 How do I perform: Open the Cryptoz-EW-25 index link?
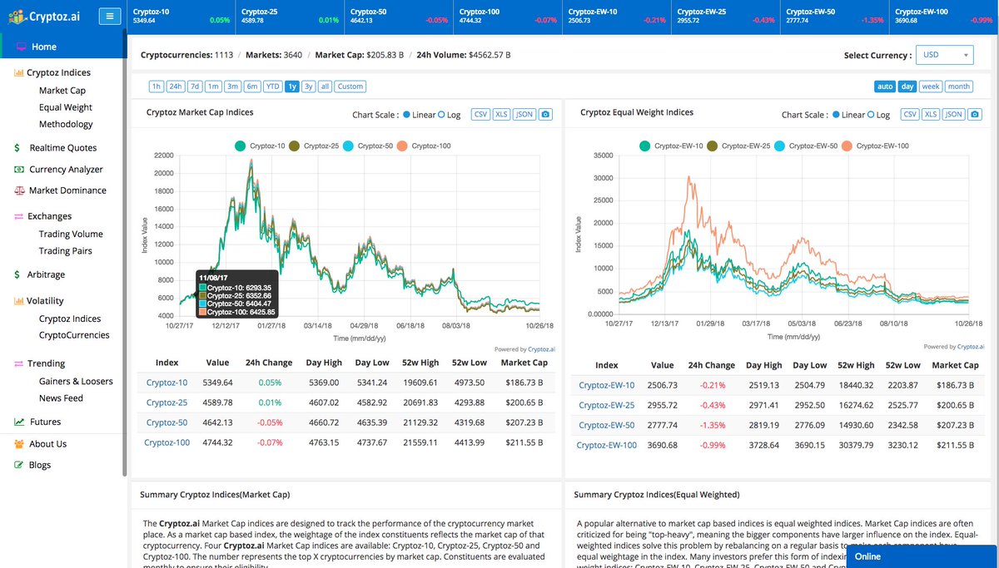607,405
